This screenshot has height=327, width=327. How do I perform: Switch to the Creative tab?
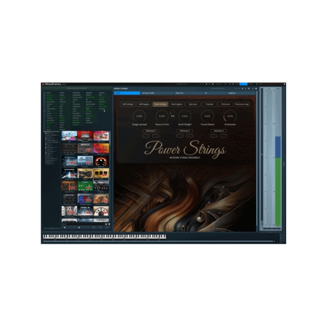pos(189,93)
